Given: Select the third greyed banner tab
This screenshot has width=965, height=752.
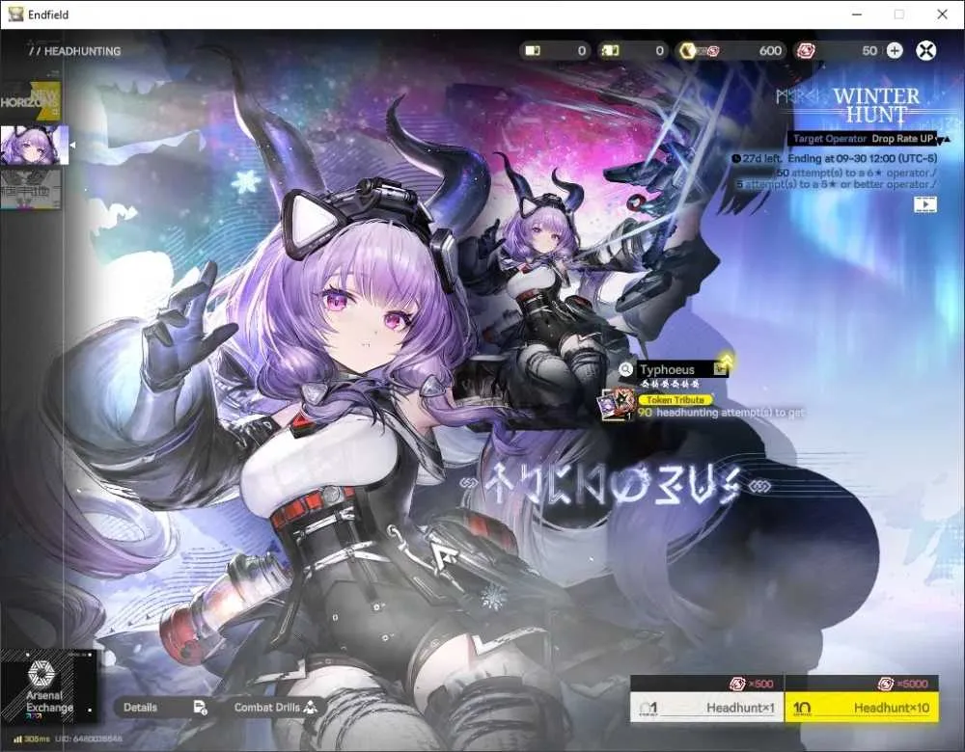Looking at the screenshot, I should coord(31,189).
